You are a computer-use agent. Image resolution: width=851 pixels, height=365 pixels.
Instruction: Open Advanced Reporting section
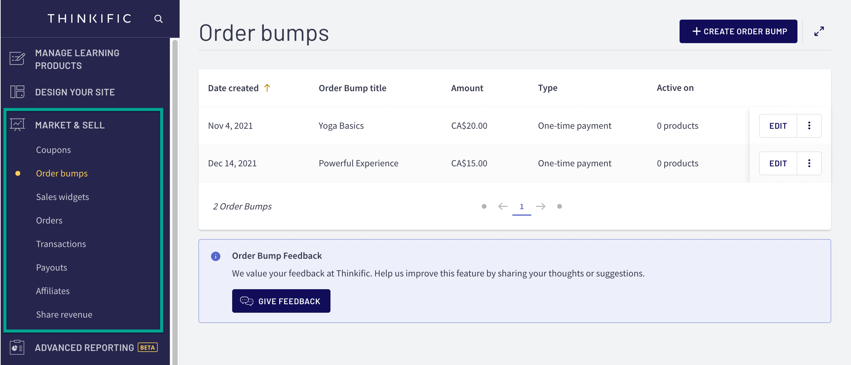[x=85, y=347]
